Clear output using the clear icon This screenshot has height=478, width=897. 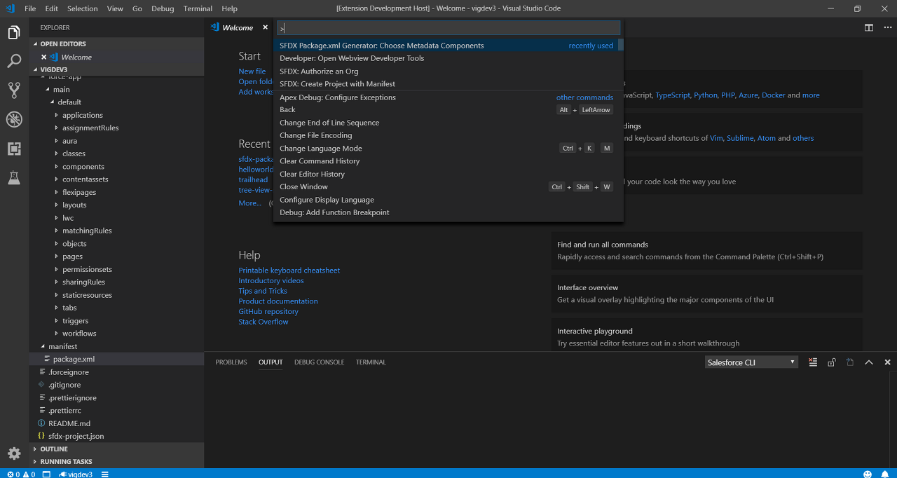[813, 362]
